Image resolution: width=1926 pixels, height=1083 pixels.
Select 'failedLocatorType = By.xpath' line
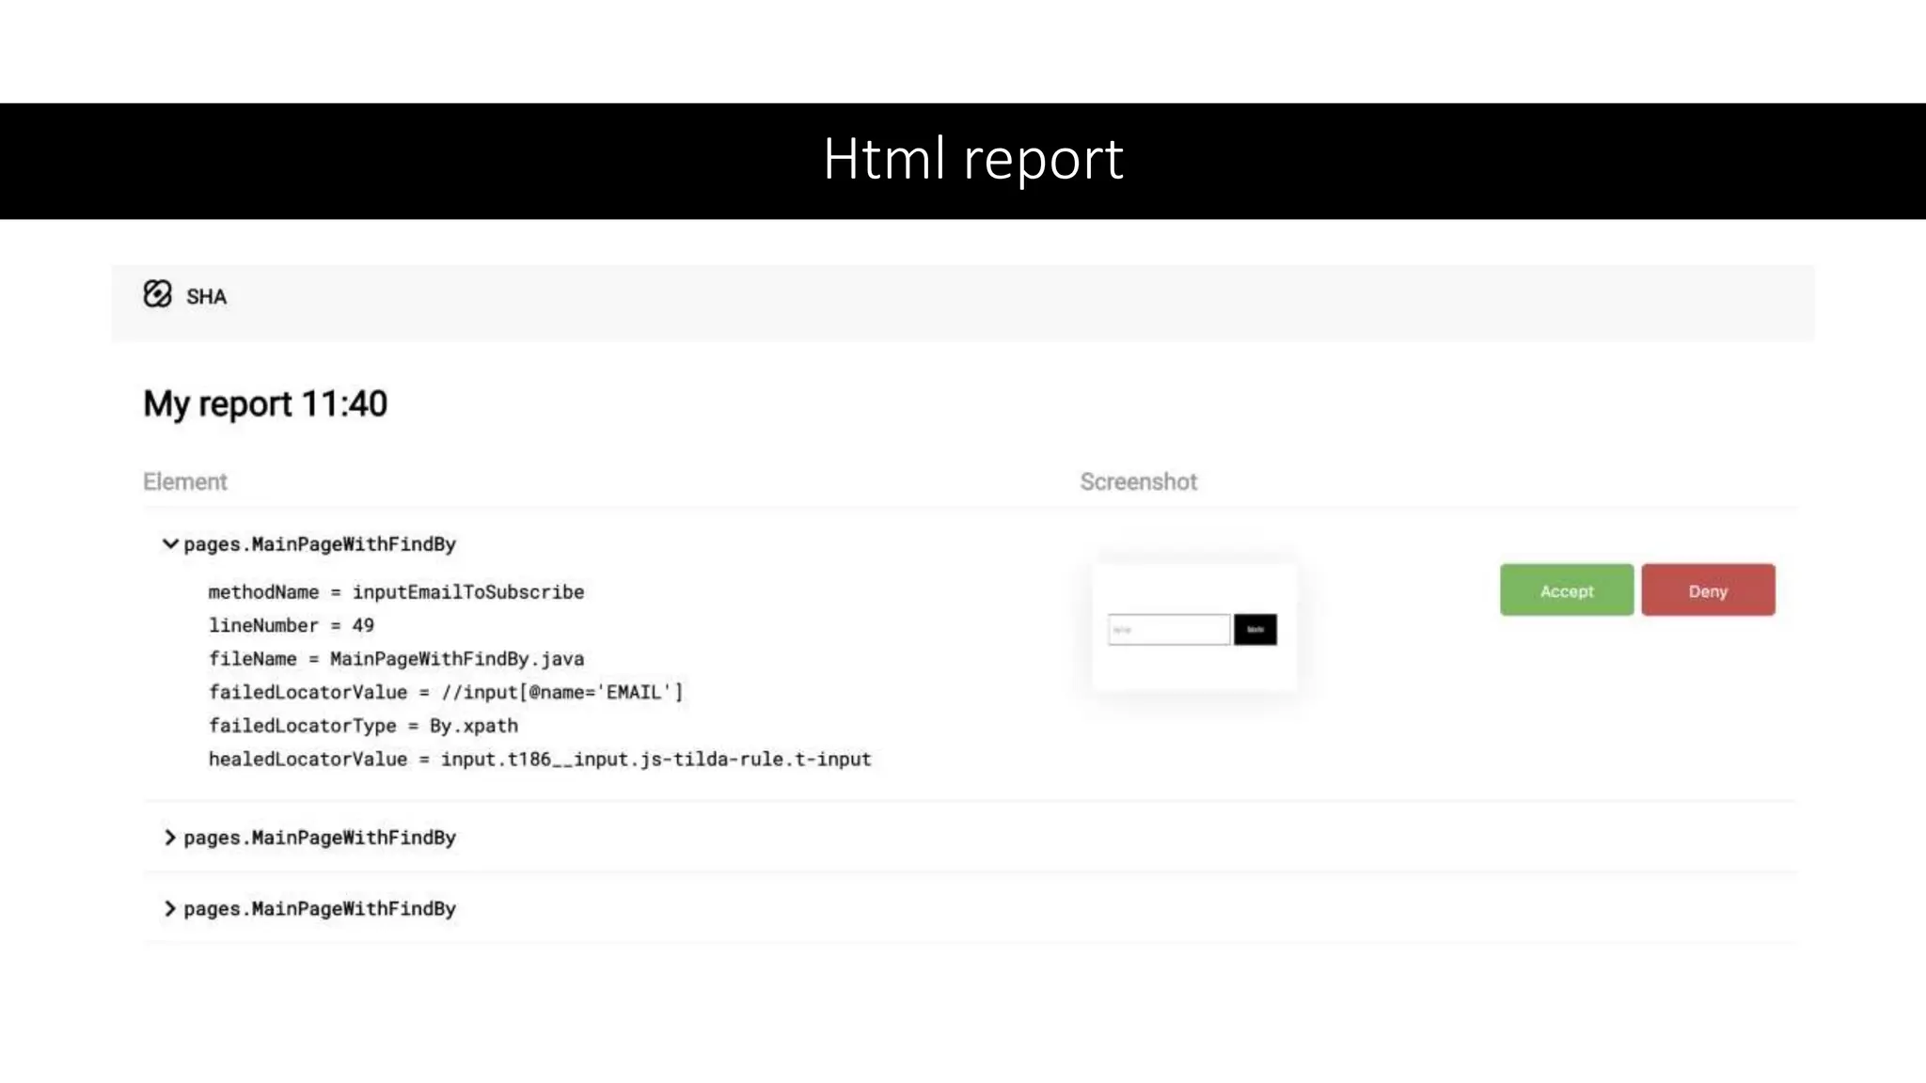(363, 726)
